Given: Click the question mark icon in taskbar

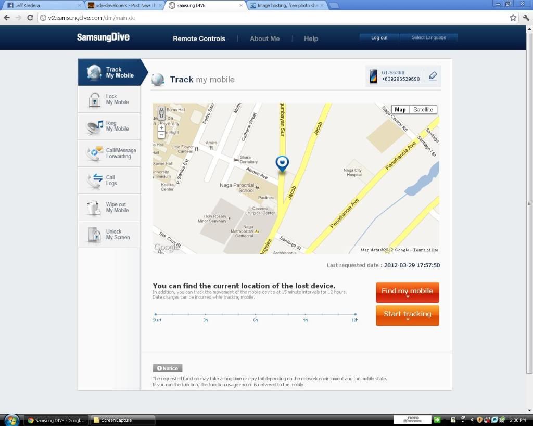Looking at the screenshot, I should click(x=453, y=420).
